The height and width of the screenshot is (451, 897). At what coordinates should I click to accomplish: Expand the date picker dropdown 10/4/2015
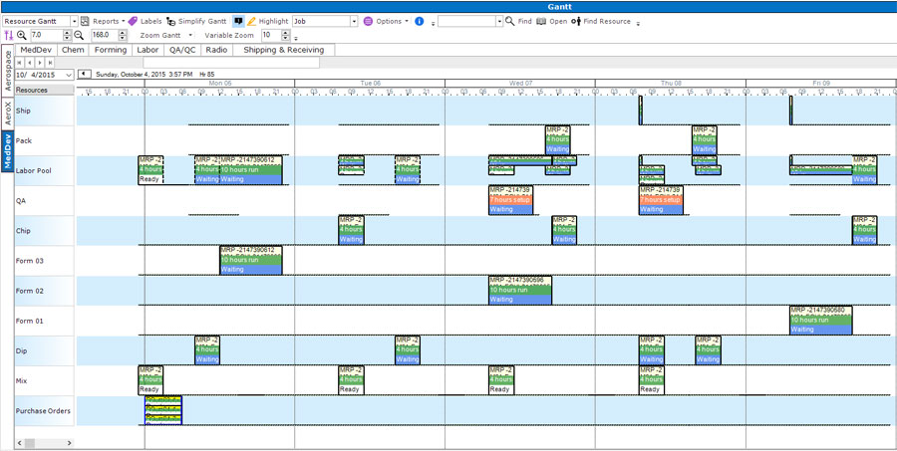click(69, 75)
